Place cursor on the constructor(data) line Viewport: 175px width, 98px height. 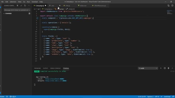tap(50, 27)
